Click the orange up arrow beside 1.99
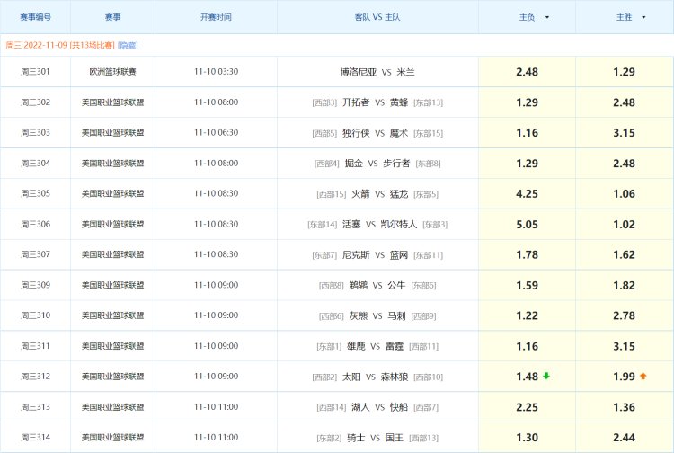 pos(643,376)
